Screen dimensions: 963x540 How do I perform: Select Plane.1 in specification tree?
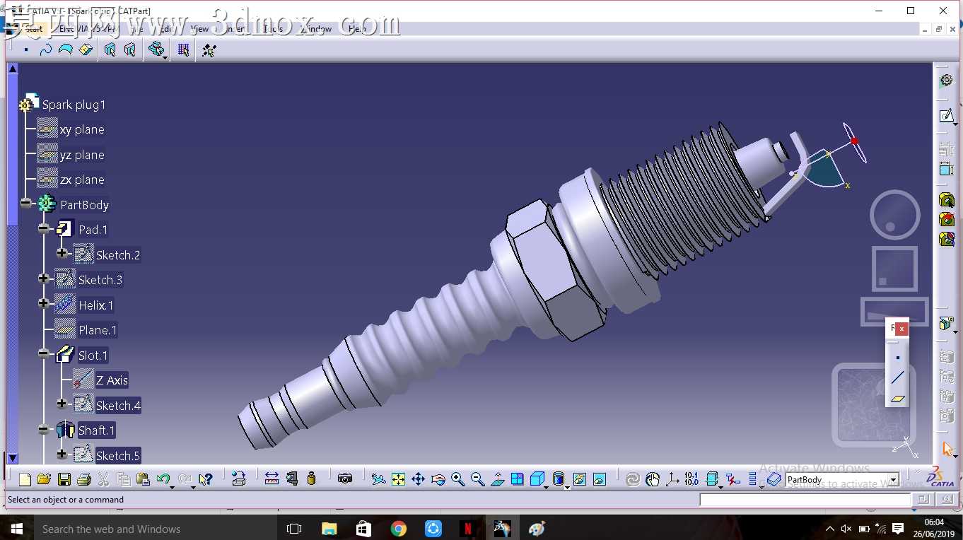(98, 330)
